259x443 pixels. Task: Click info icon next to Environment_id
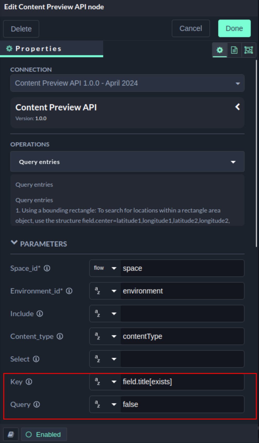coord(69,291)
